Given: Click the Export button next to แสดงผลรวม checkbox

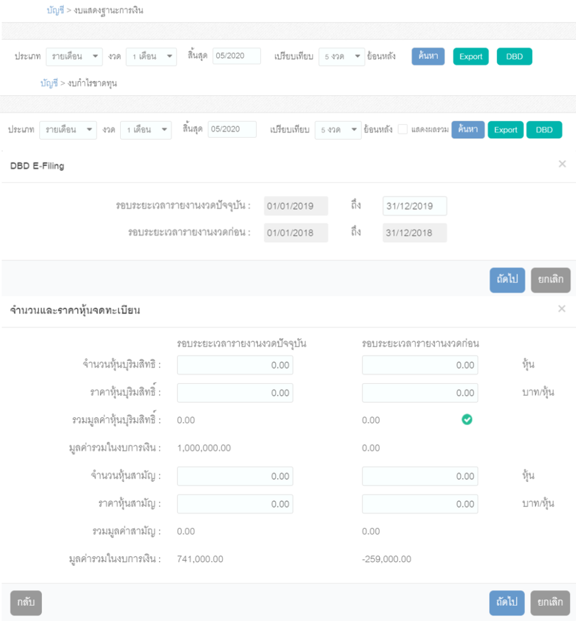Looking at the screenshot, I should pos(506,130).
